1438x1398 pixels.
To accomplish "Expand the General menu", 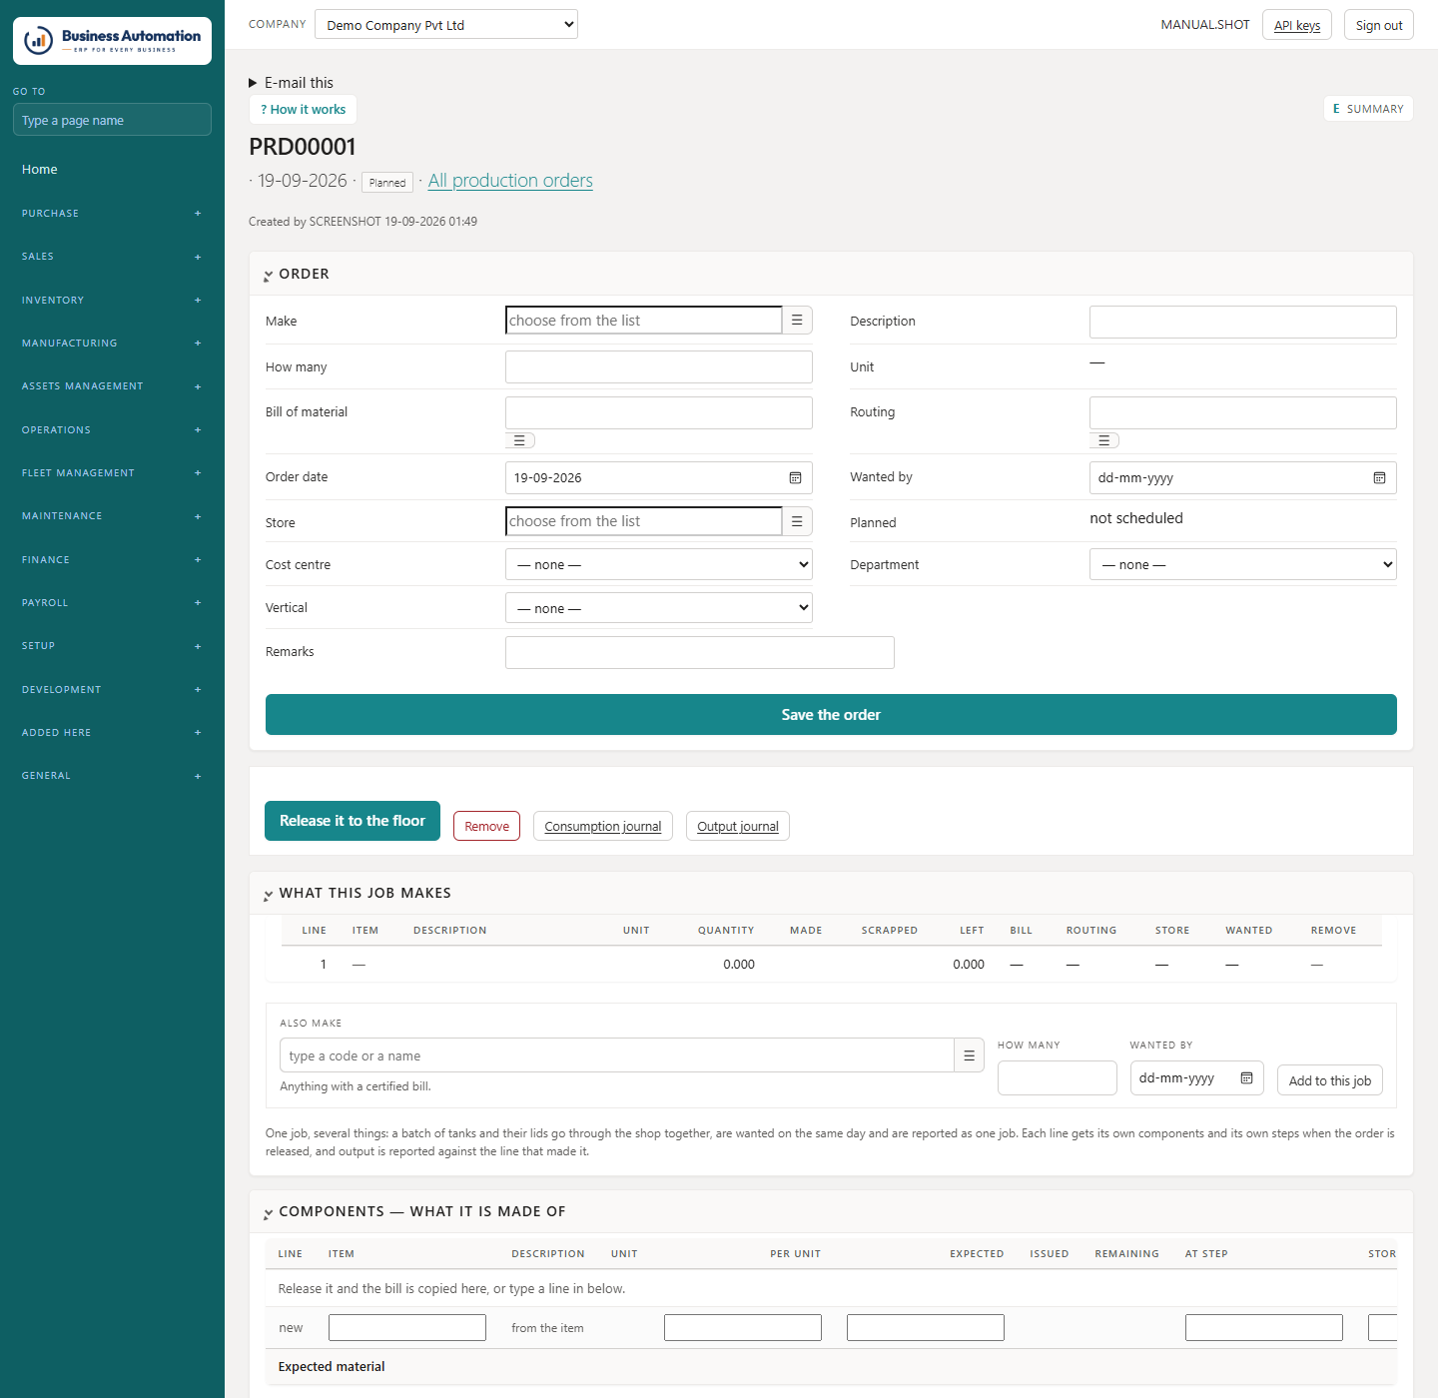I will pyautogui.click(x=112, y=776).
